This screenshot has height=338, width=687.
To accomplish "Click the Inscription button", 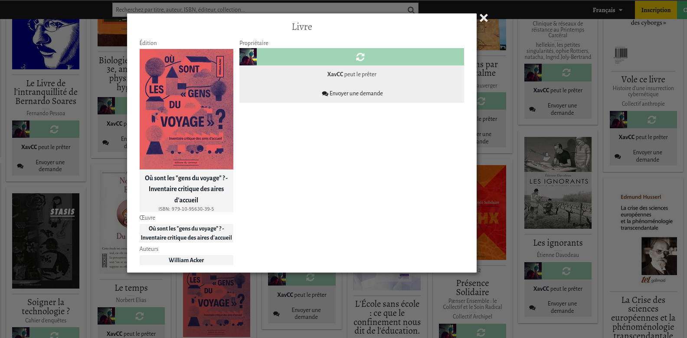I will tap(656, 10).
